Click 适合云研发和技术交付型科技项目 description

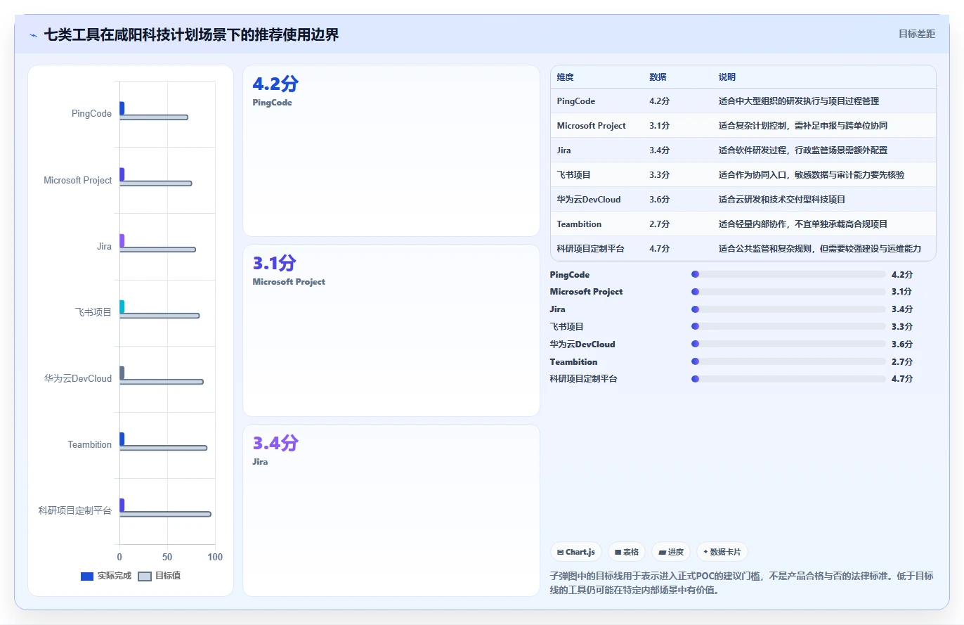coord(781,200)
